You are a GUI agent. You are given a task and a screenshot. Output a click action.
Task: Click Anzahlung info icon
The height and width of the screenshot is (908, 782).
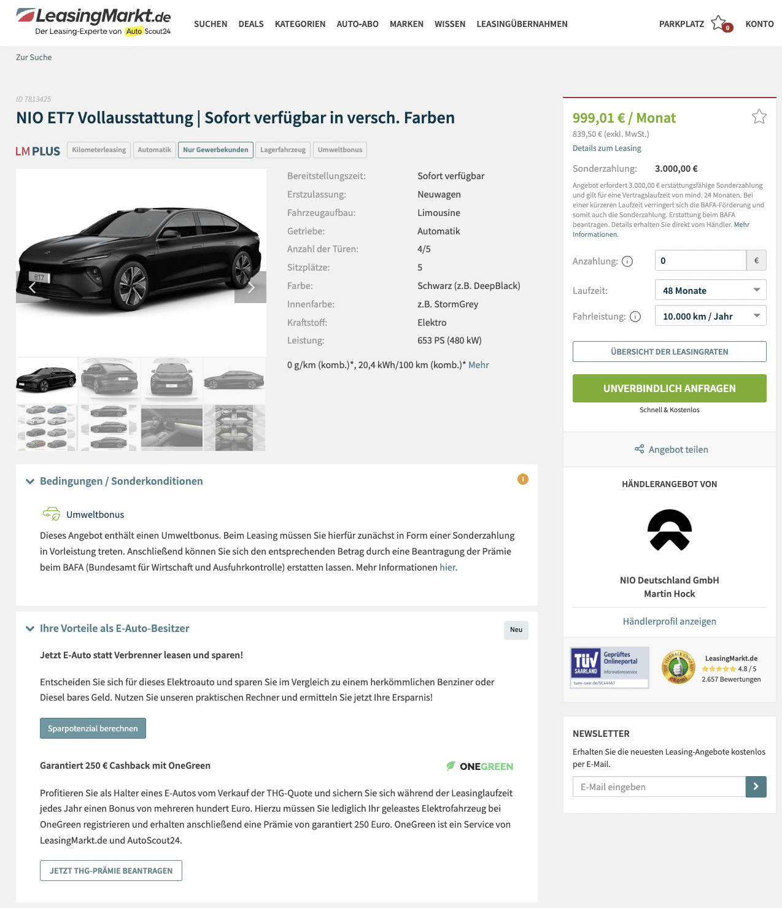coord(627,261)
